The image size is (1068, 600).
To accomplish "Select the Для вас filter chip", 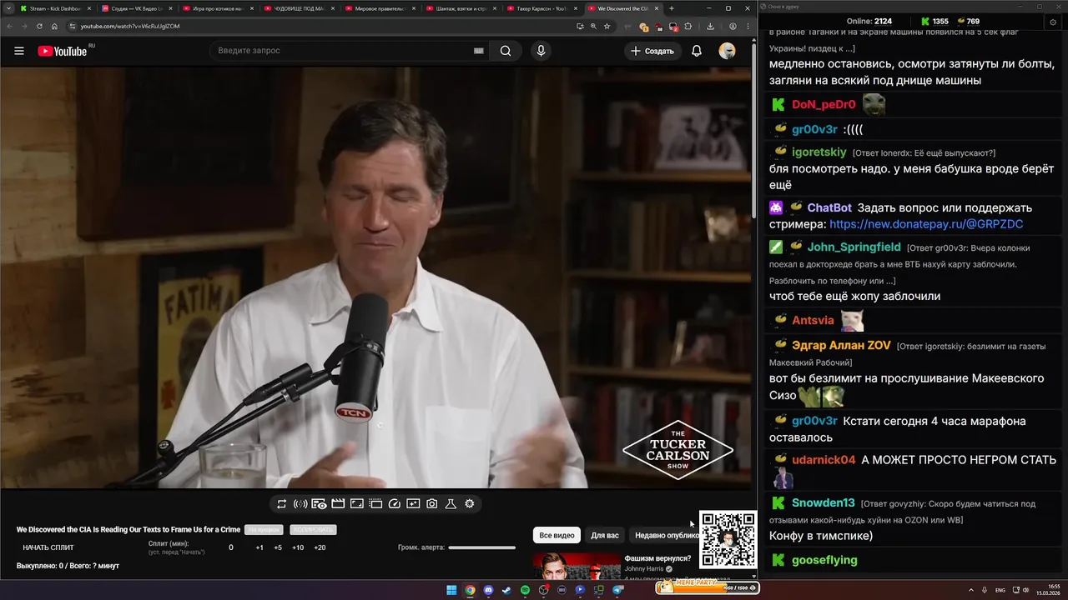I will (x=605, y=535).
